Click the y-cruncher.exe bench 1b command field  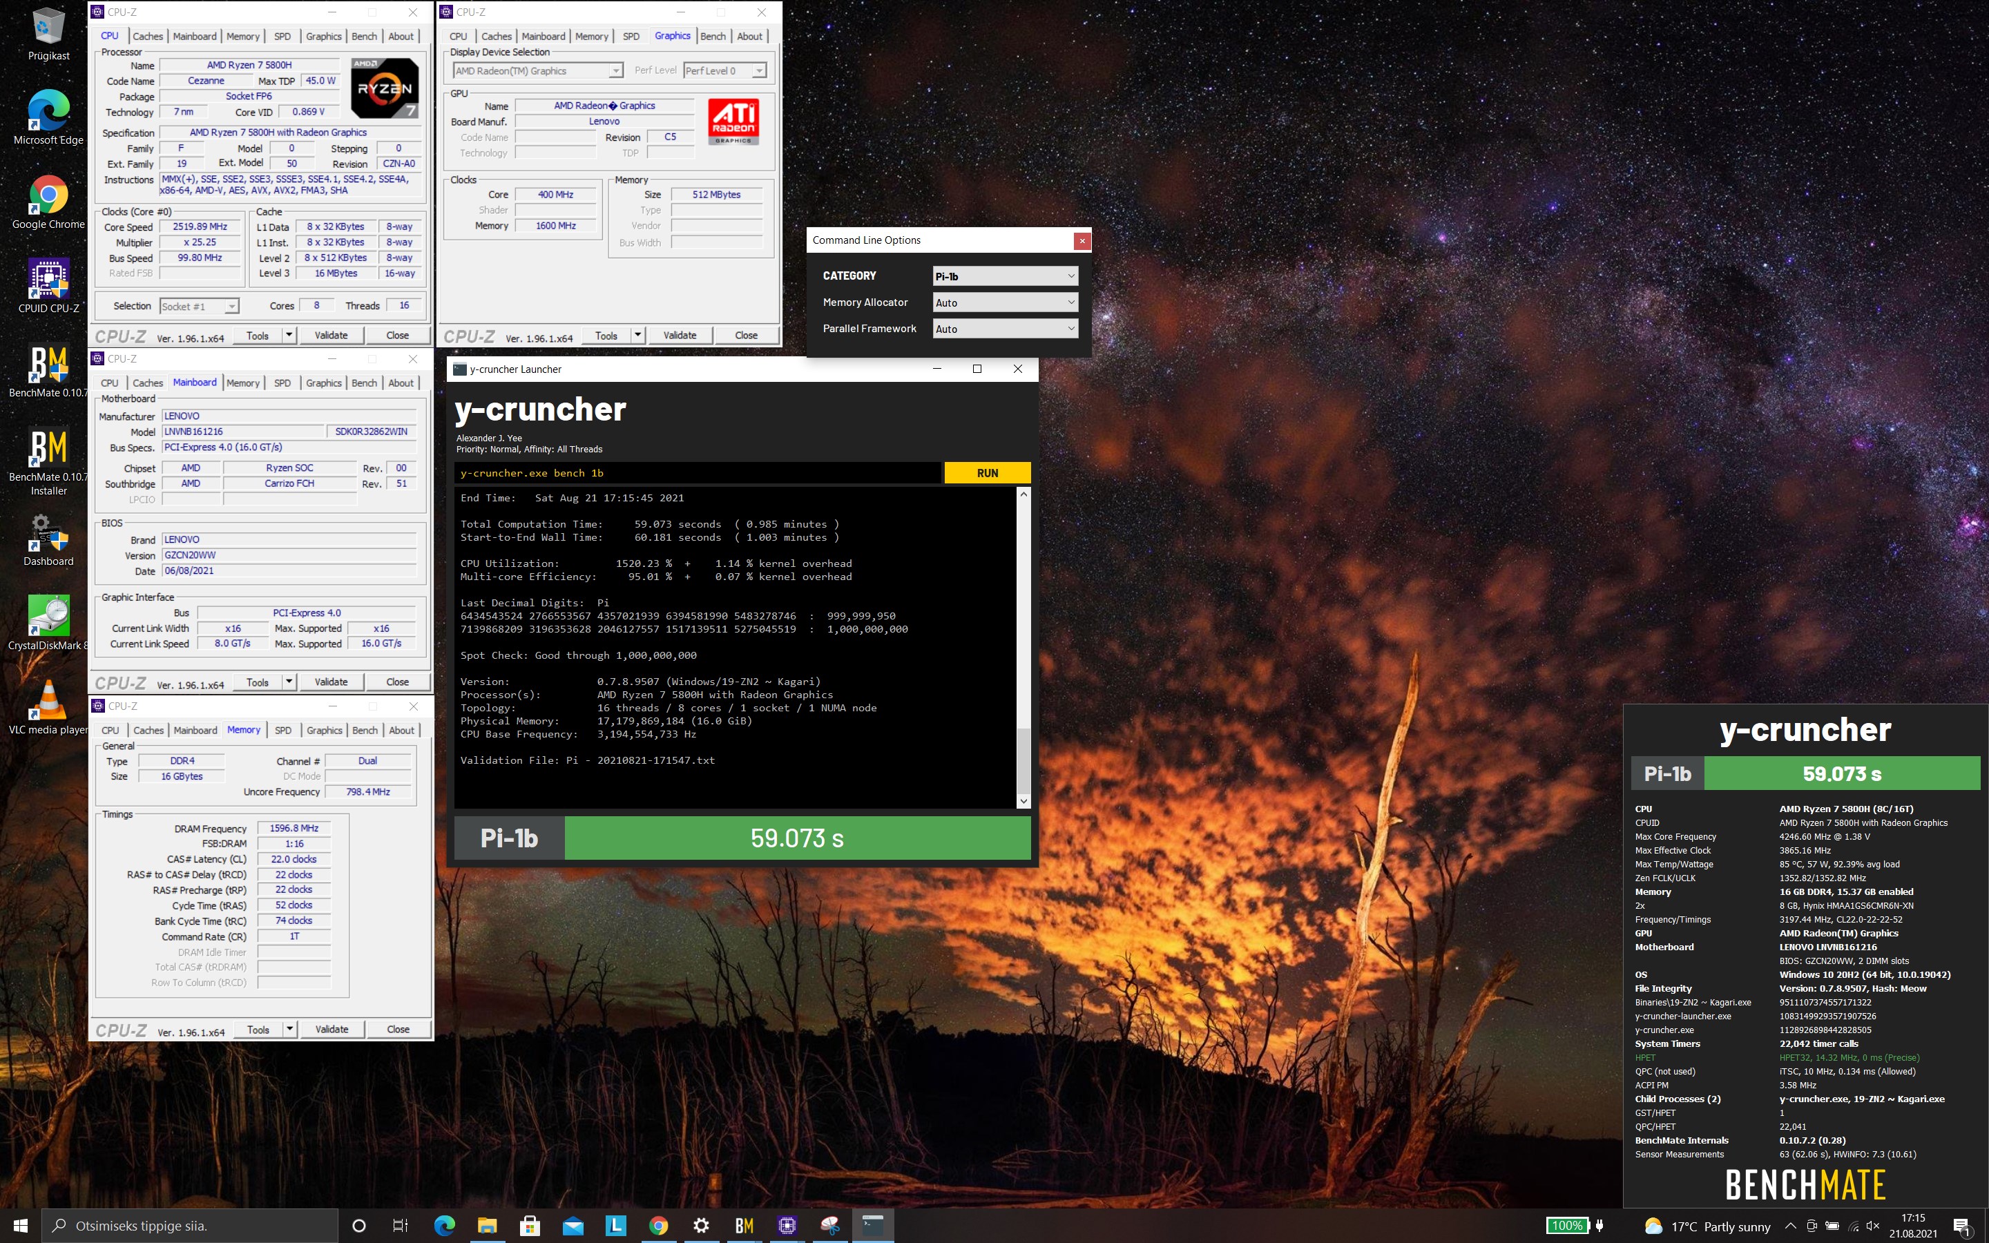tap(697, 473)
